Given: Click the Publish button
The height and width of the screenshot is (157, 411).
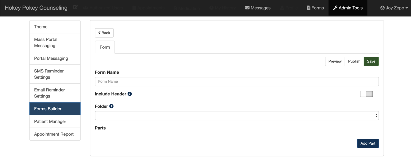Looking at the screenshot, I should pos(354,61).
